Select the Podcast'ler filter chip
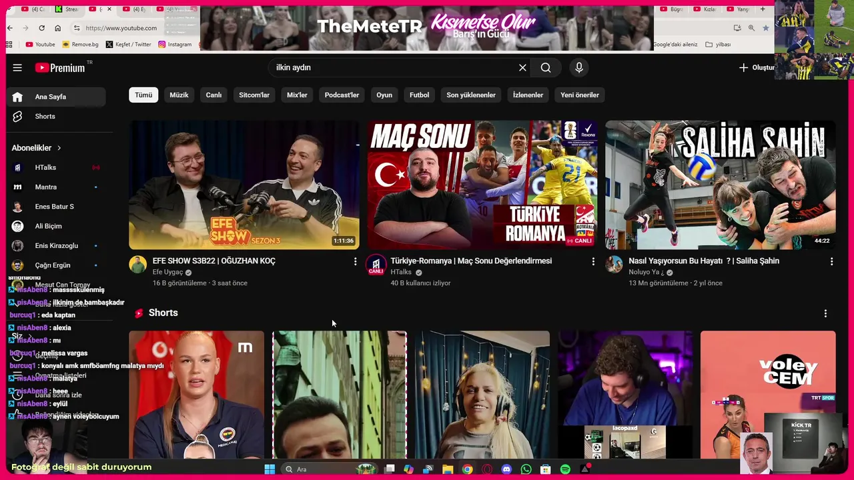854x480 pixels. coord(342,95)
